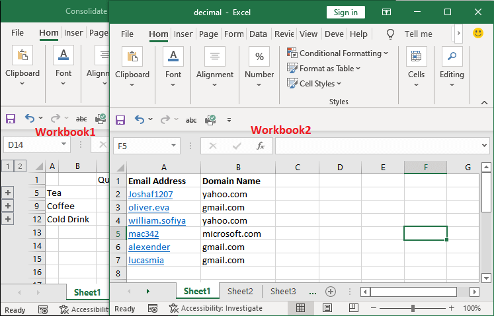Open Customize Quick Access Toolbar dropdown in Workbook2
The width and height of the screenshot is (494, 316).
(229, 120)
